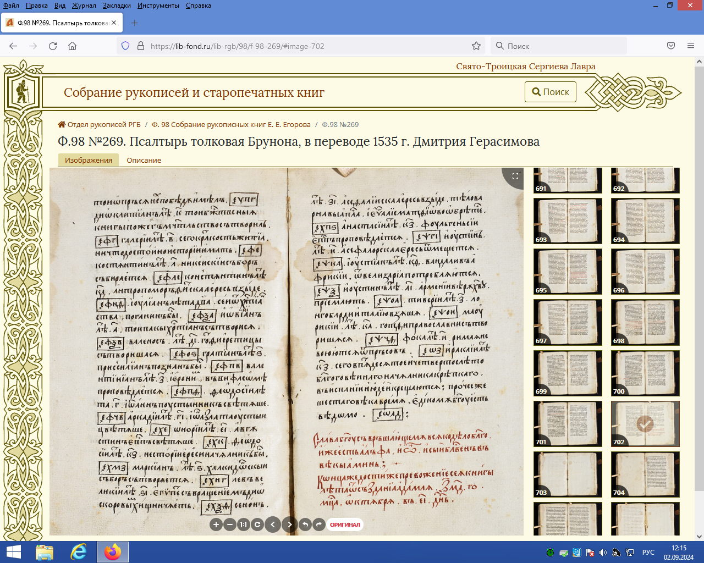This screenshot has width=704, height=563.
Task: Switch to the Описание tab
Action: click(x=144, y=160)
